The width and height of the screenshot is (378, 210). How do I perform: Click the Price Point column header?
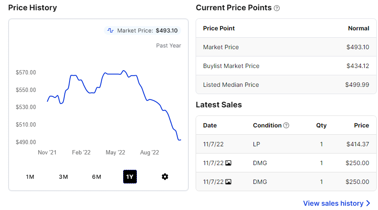coord(219,28)
